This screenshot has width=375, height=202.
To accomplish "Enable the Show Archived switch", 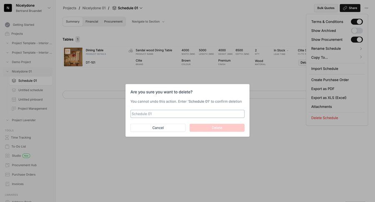I will coord(357,30).
